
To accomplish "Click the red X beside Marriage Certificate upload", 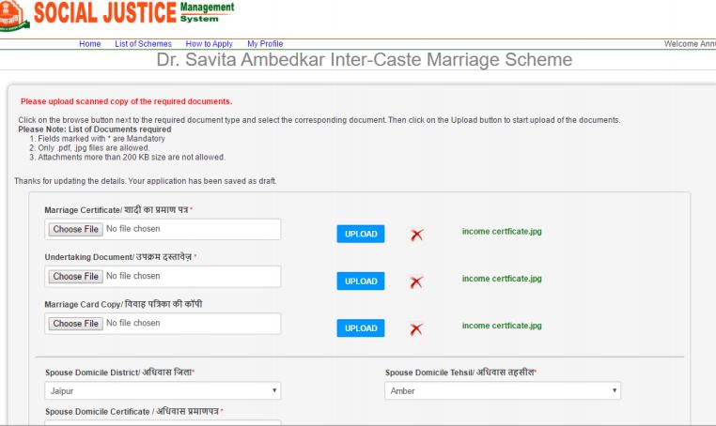I will pos(416,235).
